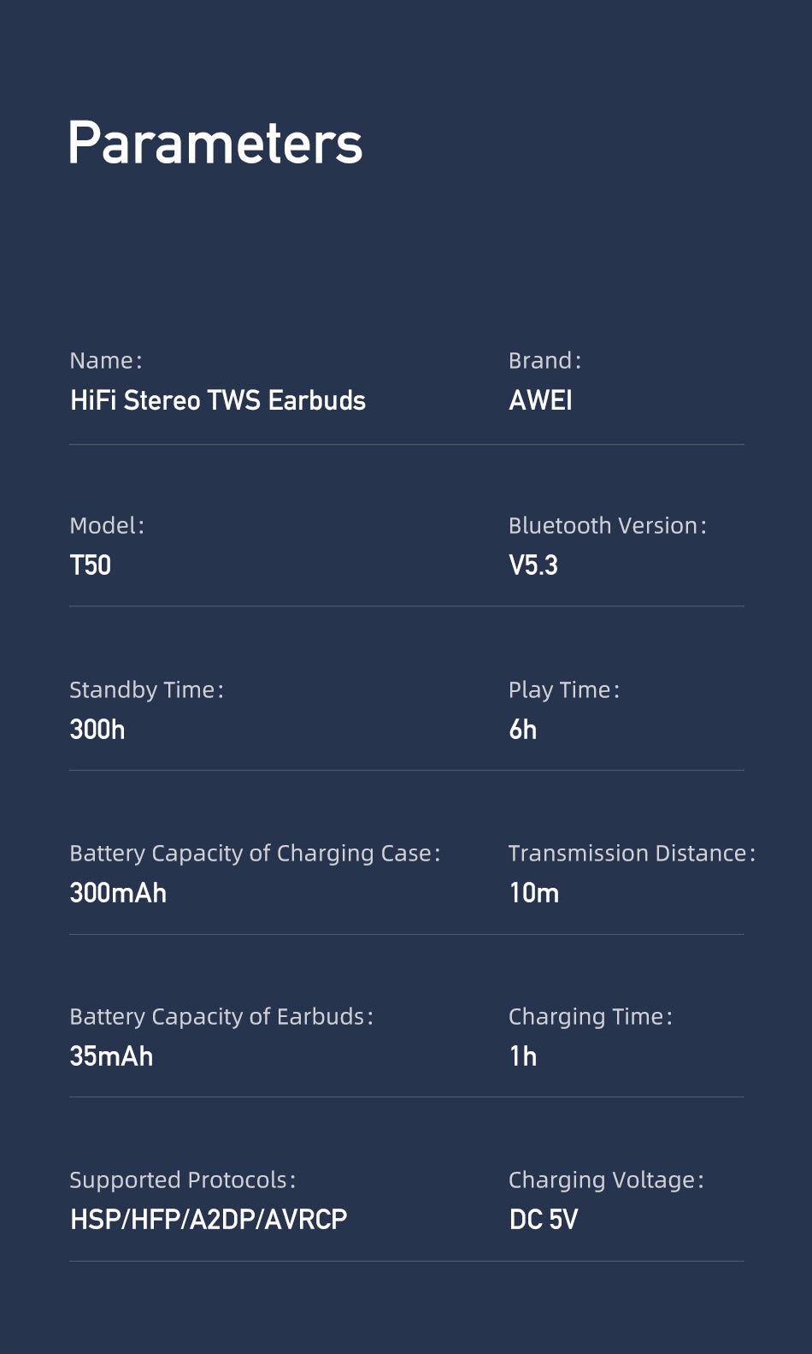Click the Battery Capacity of Charging Case label
This screenshot has width=812, height=1354.
[255, 853]
